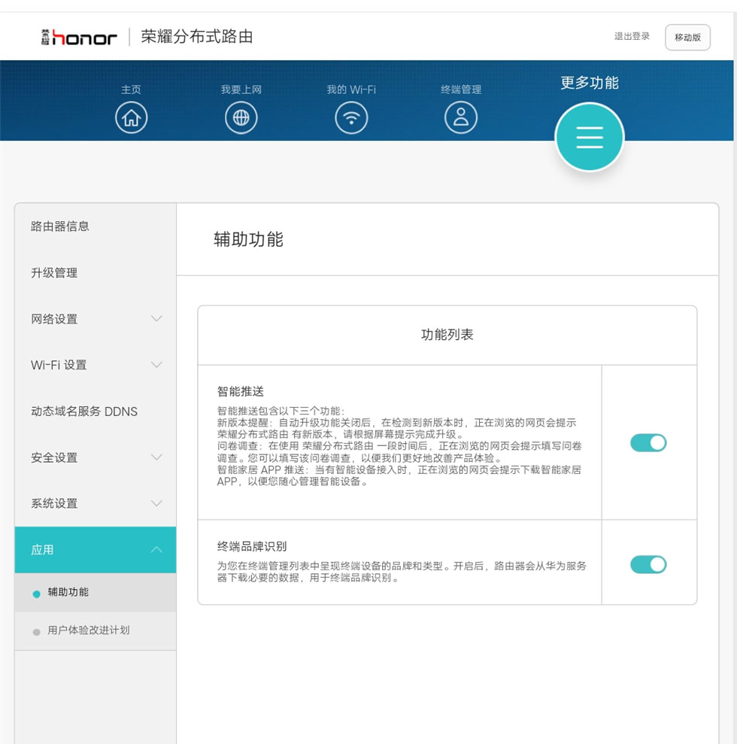Click the 退出登录 link
Image resolution: width=737 pixels, height=744 pixels.
[x=632, y=36]
